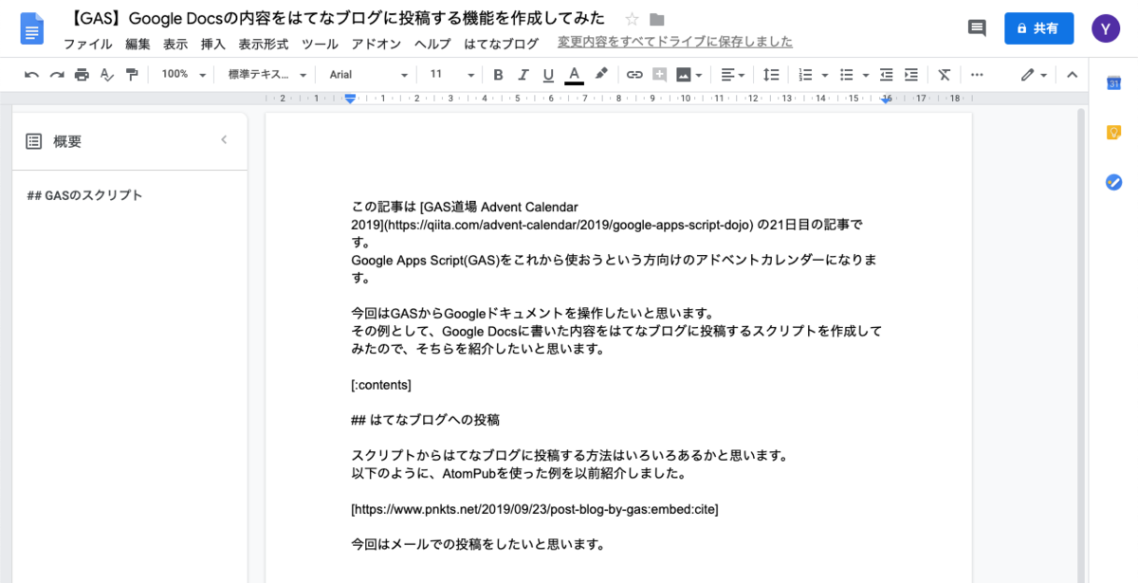Decrease the indent
This screenshot has width=1138, height=583.
coord(887,75)
